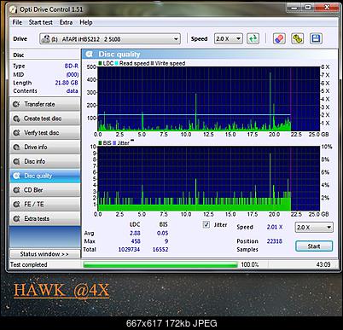Open the Transfer rate test
343x330 pixels.
pos(45,104)
